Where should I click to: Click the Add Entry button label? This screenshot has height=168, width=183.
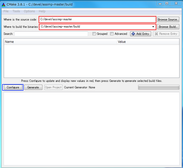coord(143,34)
